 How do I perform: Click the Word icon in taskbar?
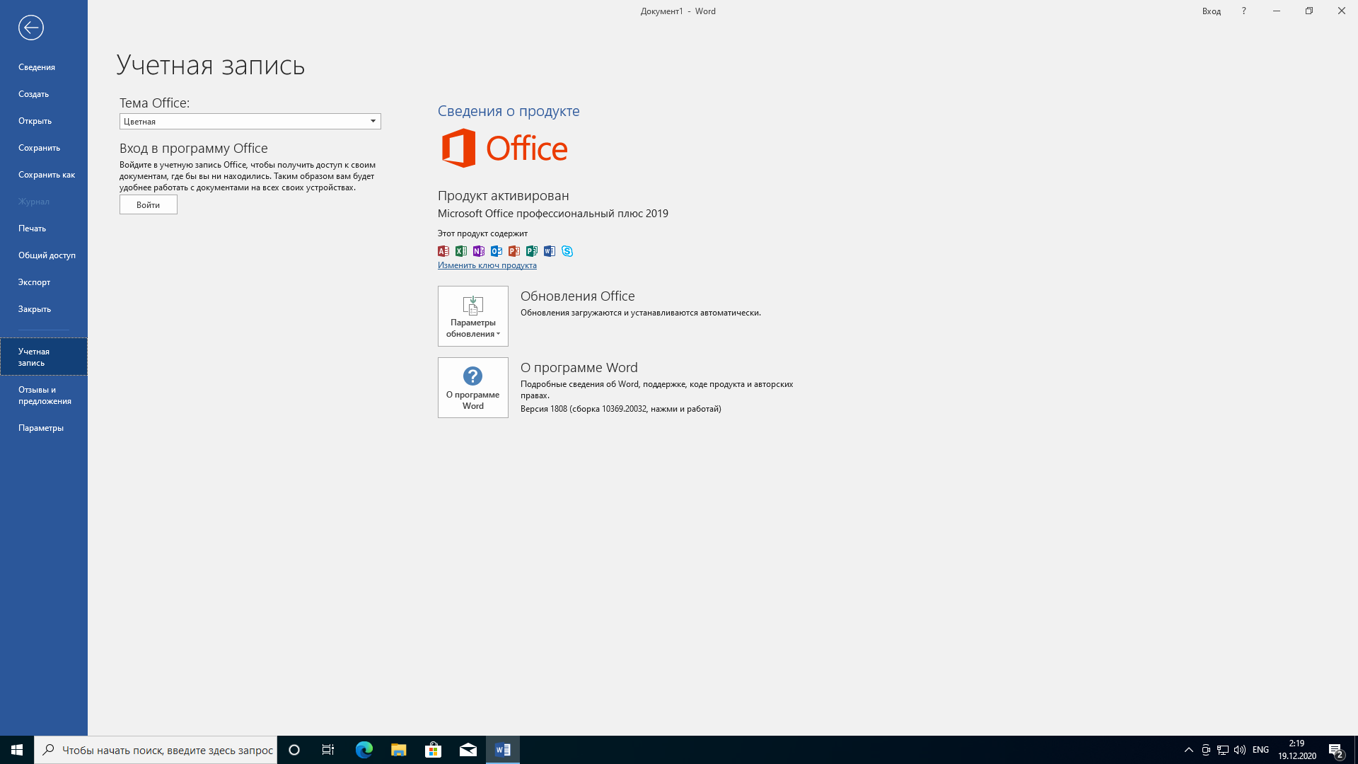503,750
